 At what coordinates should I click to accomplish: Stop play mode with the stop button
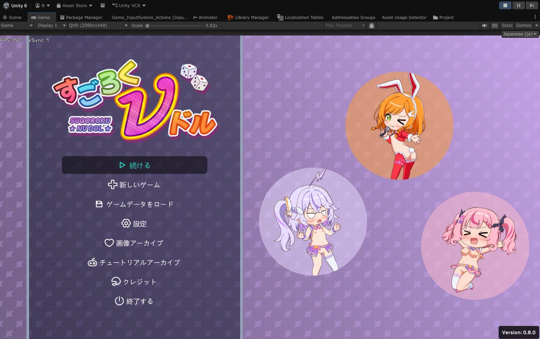[505, 5]
